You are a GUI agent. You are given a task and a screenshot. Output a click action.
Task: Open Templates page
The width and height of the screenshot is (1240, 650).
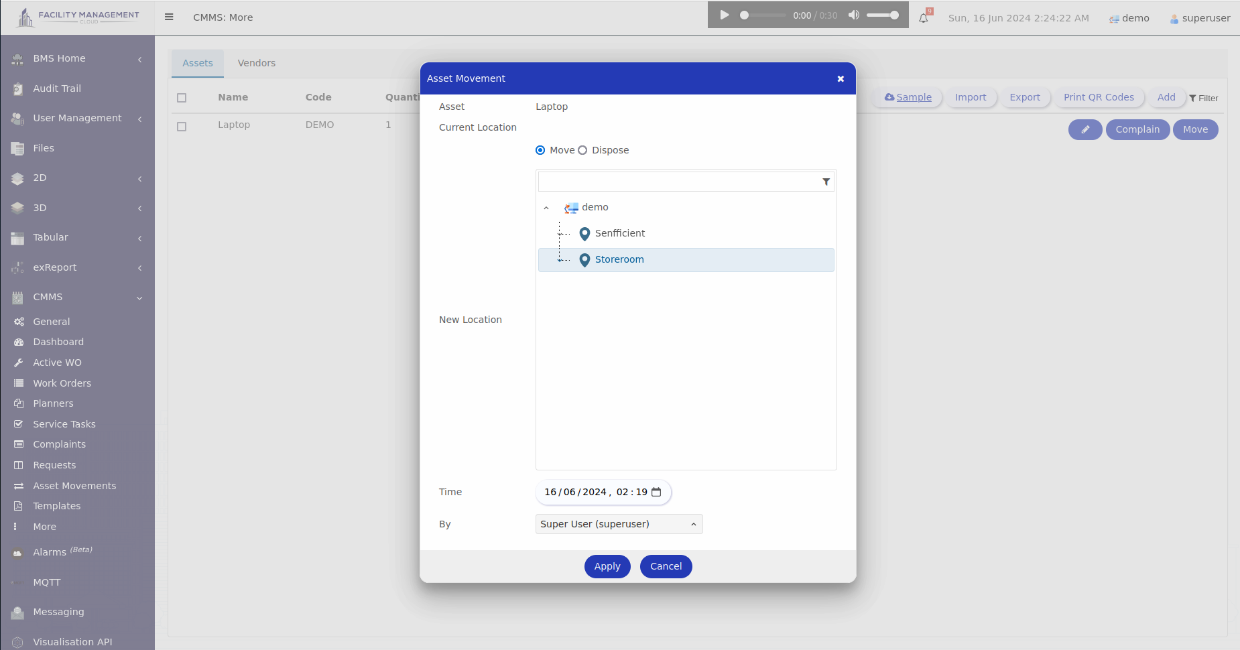click(x=56, y=506)
